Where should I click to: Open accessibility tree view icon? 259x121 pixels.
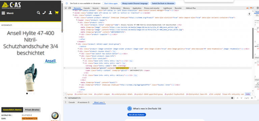tap(250, 14)
